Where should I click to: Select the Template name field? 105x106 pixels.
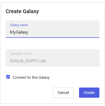click(52, 58)
